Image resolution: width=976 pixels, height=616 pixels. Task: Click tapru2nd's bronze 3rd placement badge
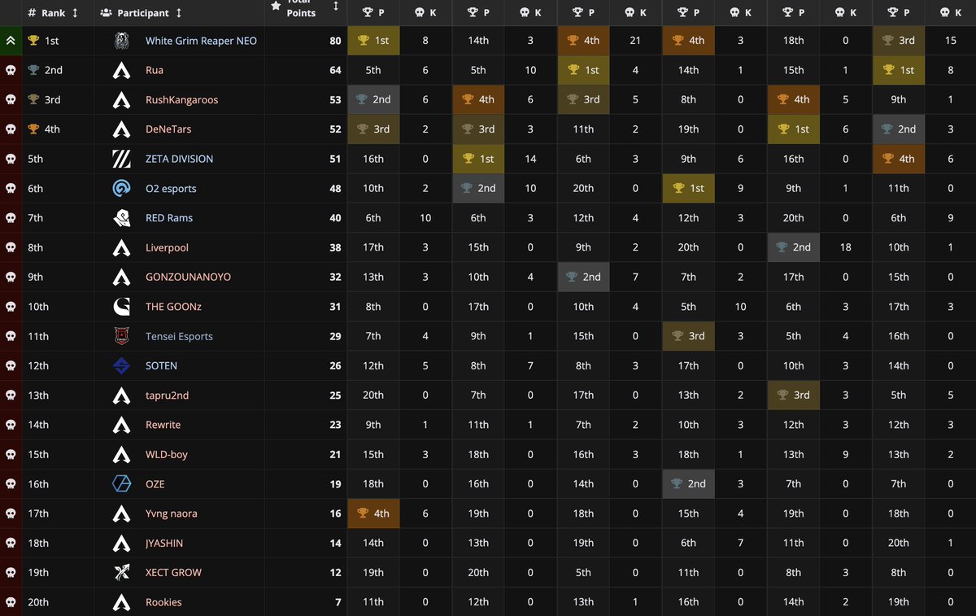[793, 395]
